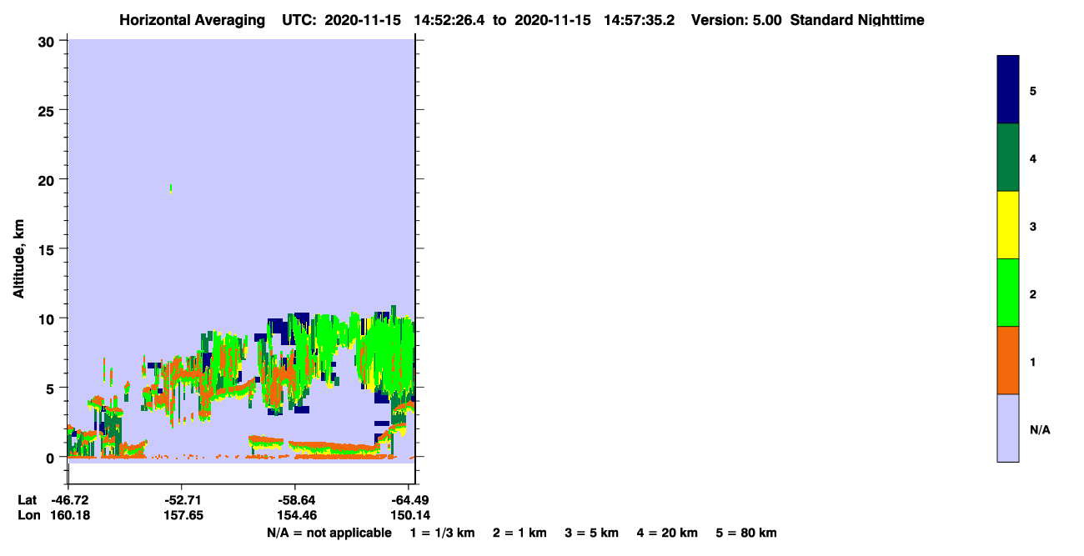Click the colorbar label '2'
Viewport: 1084px width, 556px height.
[1032, 293]
